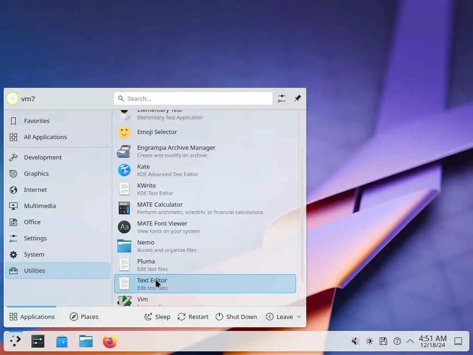The width and height of the screenshot is (473, 355).
Task: Open System Settings from taskbar
Action: [x=38, y=342]
